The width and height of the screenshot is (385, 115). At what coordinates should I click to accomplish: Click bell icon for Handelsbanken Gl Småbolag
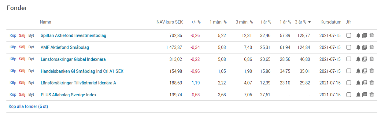click(x=358, y=71)
